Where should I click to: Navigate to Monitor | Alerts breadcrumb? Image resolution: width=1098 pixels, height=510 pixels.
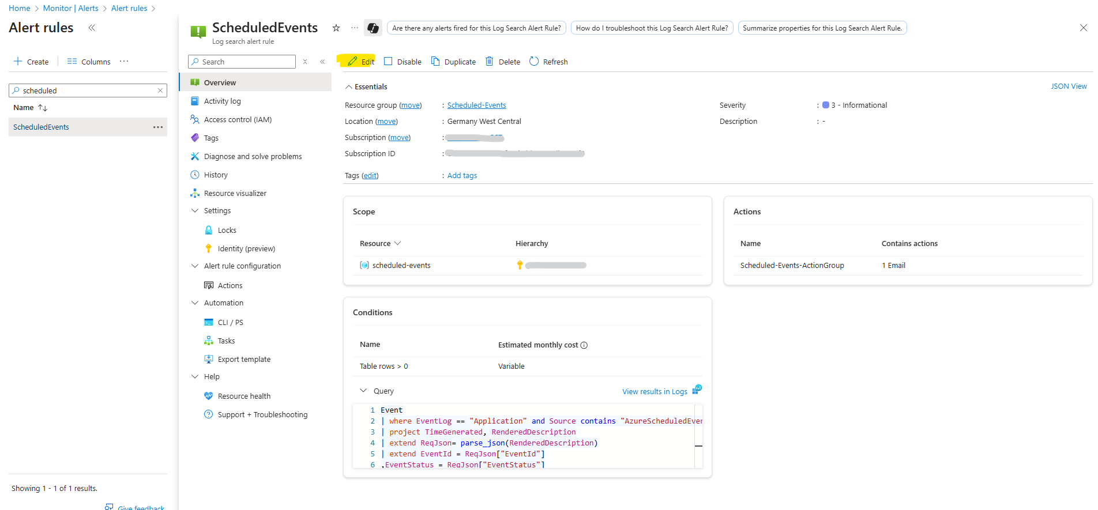point(71,8)
